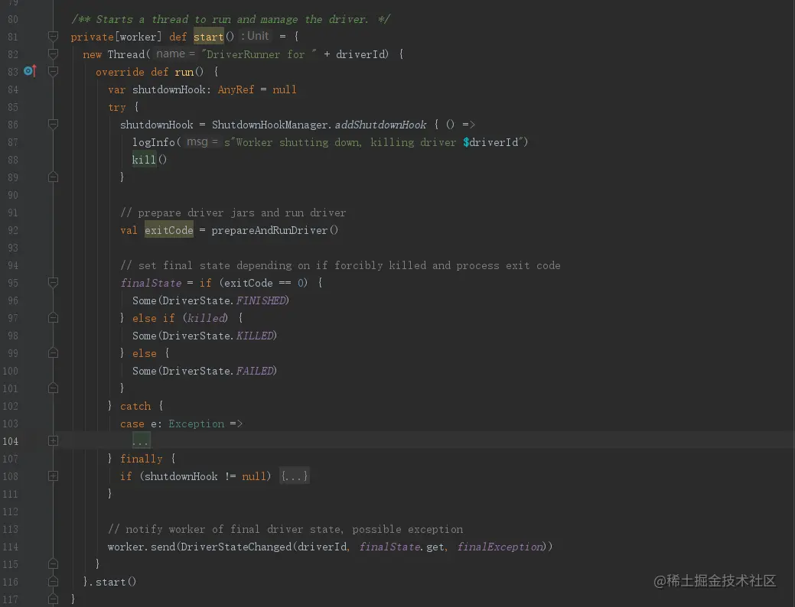795x607 pixels.
Task: Collapse the run() method fold on line 83
Action: click(53, 71)
